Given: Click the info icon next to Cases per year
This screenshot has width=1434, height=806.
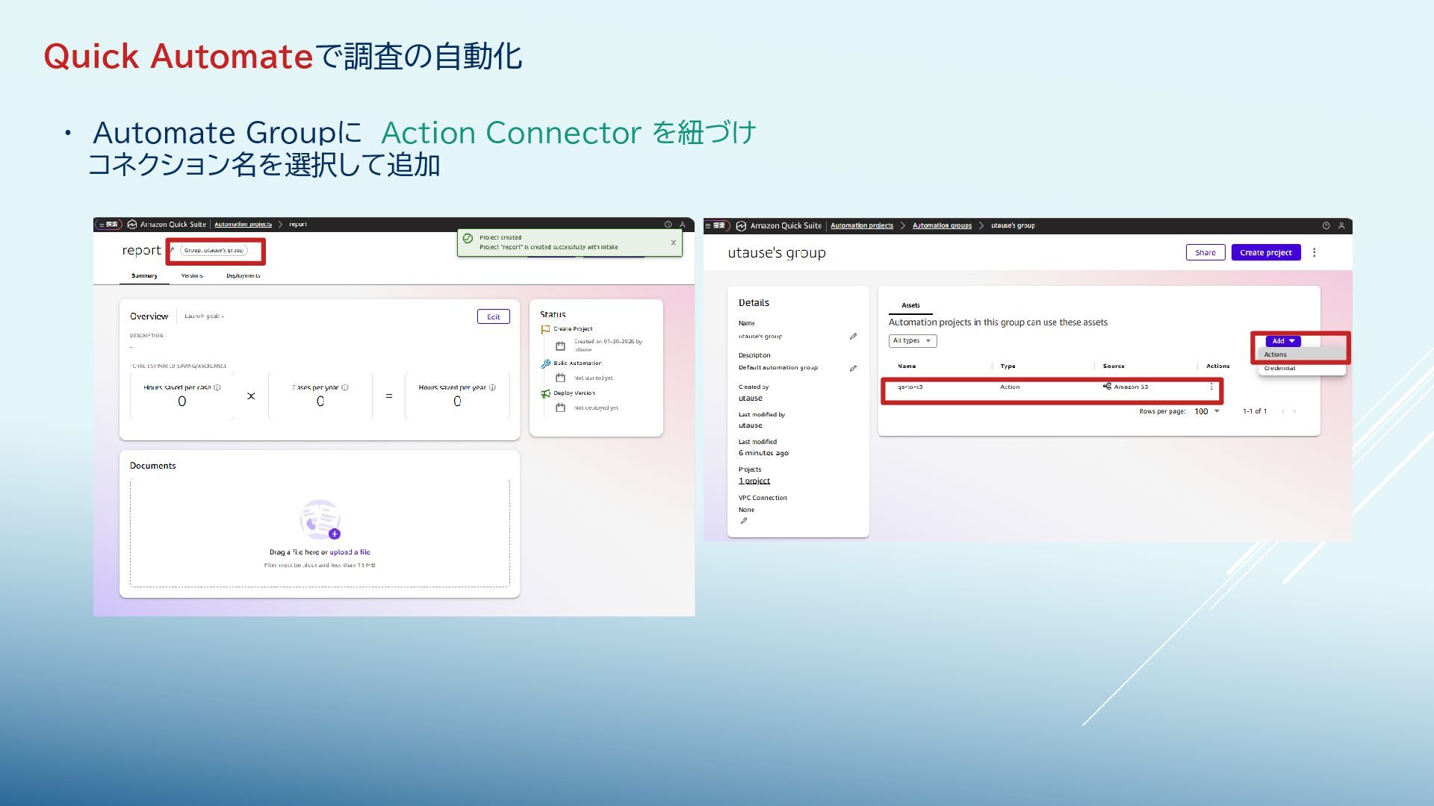Looking at the screenshot, I should click(x=344, y=387).
